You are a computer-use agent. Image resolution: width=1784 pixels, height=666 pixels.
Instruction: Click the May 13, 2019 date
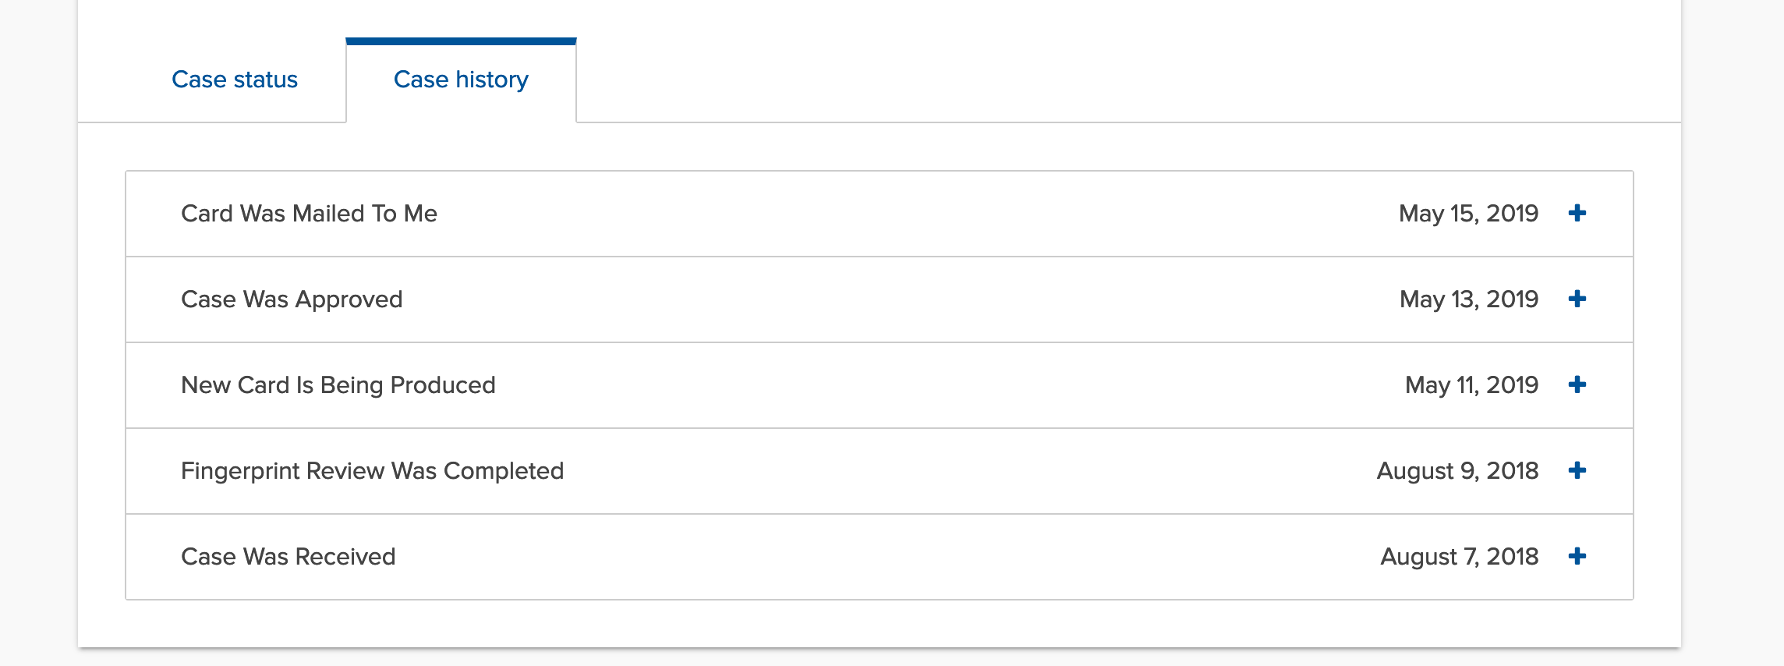click(1468, 299)
